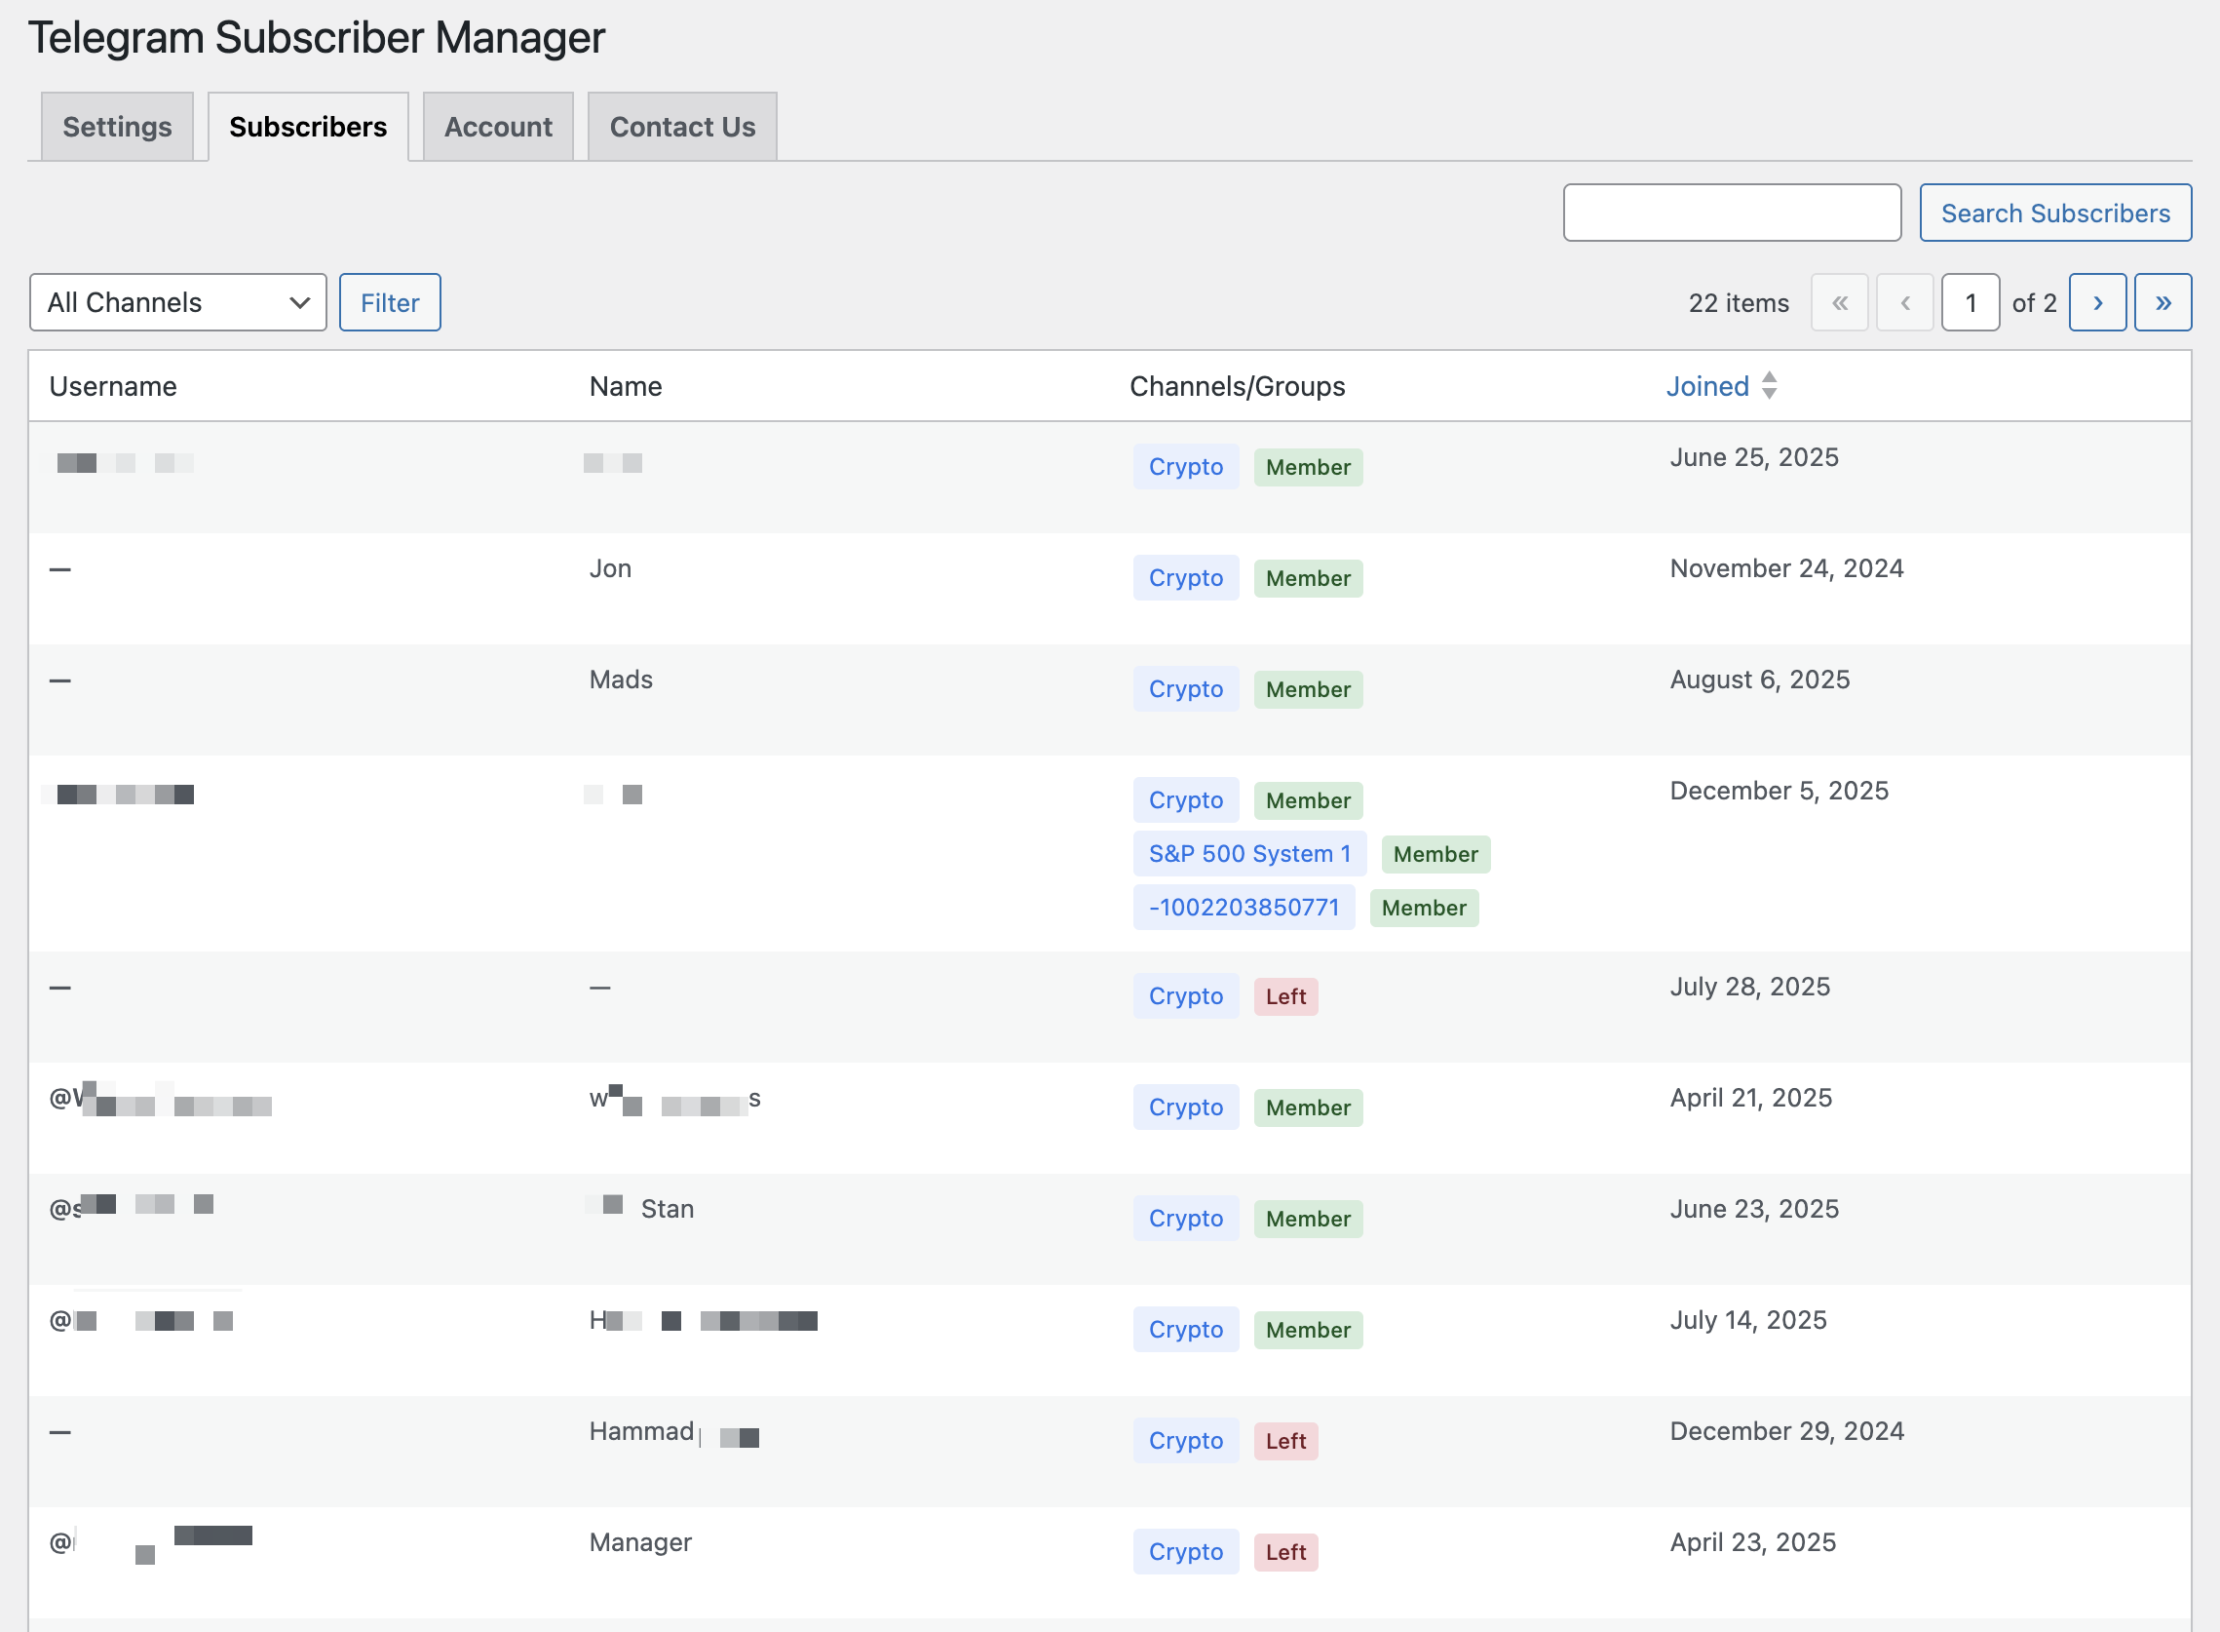The image size is (2220, 1632).
Task: Click the previous page arrow
Action: [1905, 302]
